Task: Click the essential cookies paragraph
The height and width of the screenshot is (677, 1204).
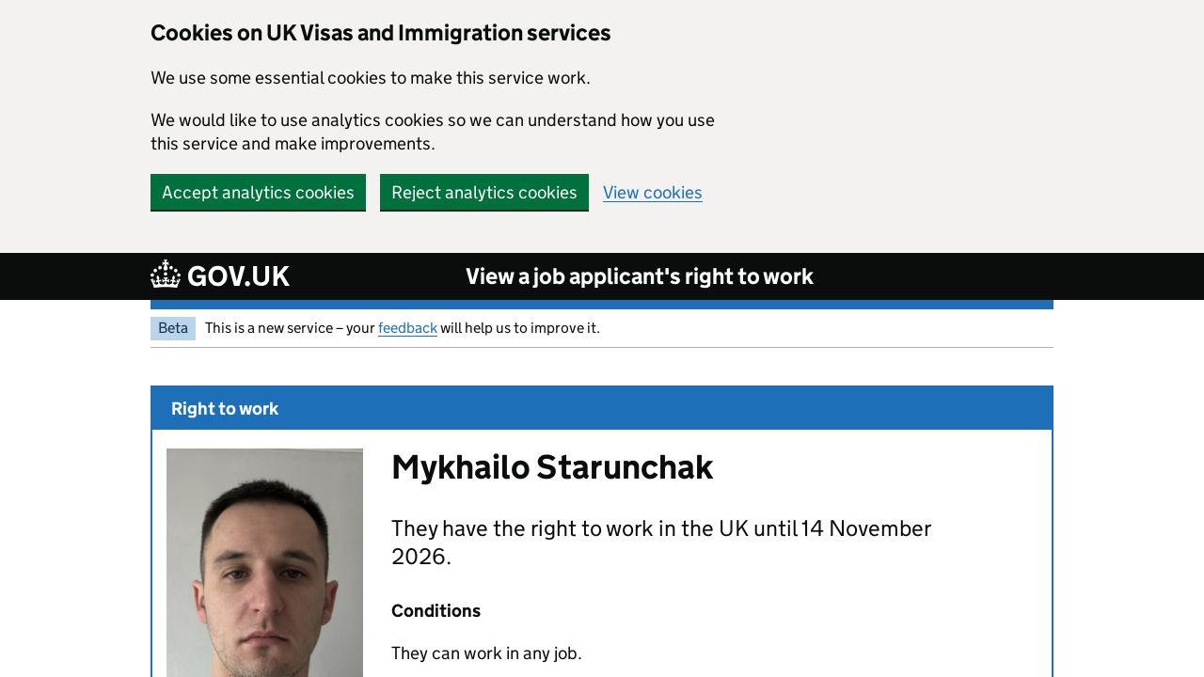Action: click(x=370, y=78)
